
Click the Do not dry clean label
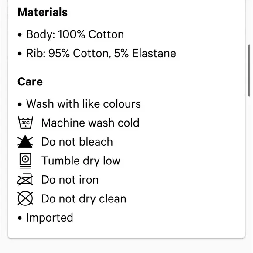pyautogui.click(x=84, y=198)
